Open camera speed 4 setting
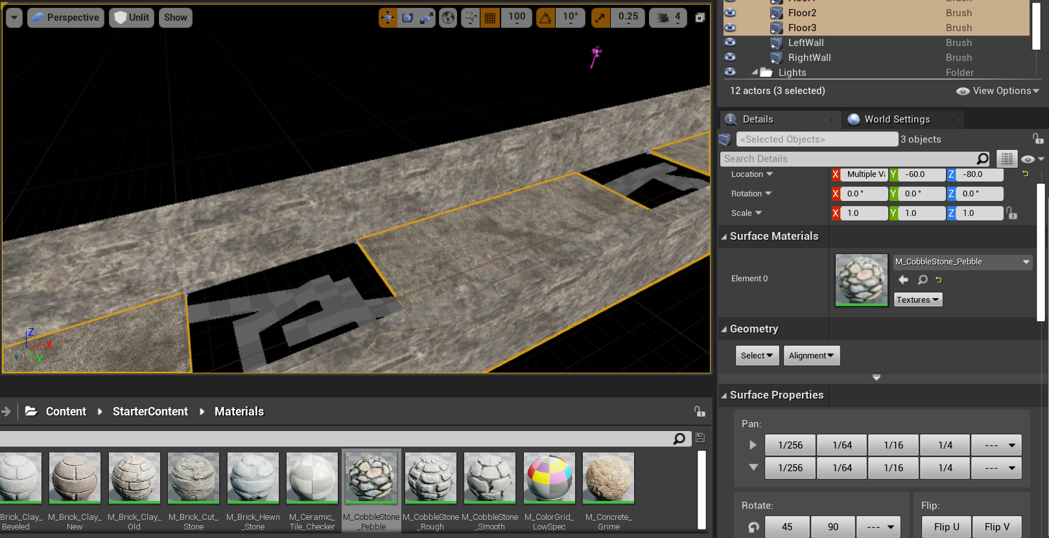Viewport: 1049px width, 538px height. 668,18
